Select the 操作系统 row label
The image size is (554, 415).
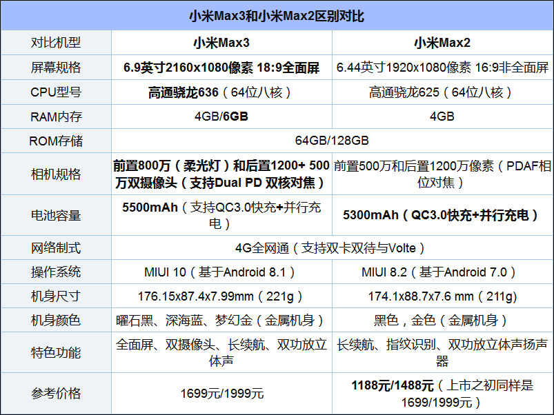click(x=56, y=272)
